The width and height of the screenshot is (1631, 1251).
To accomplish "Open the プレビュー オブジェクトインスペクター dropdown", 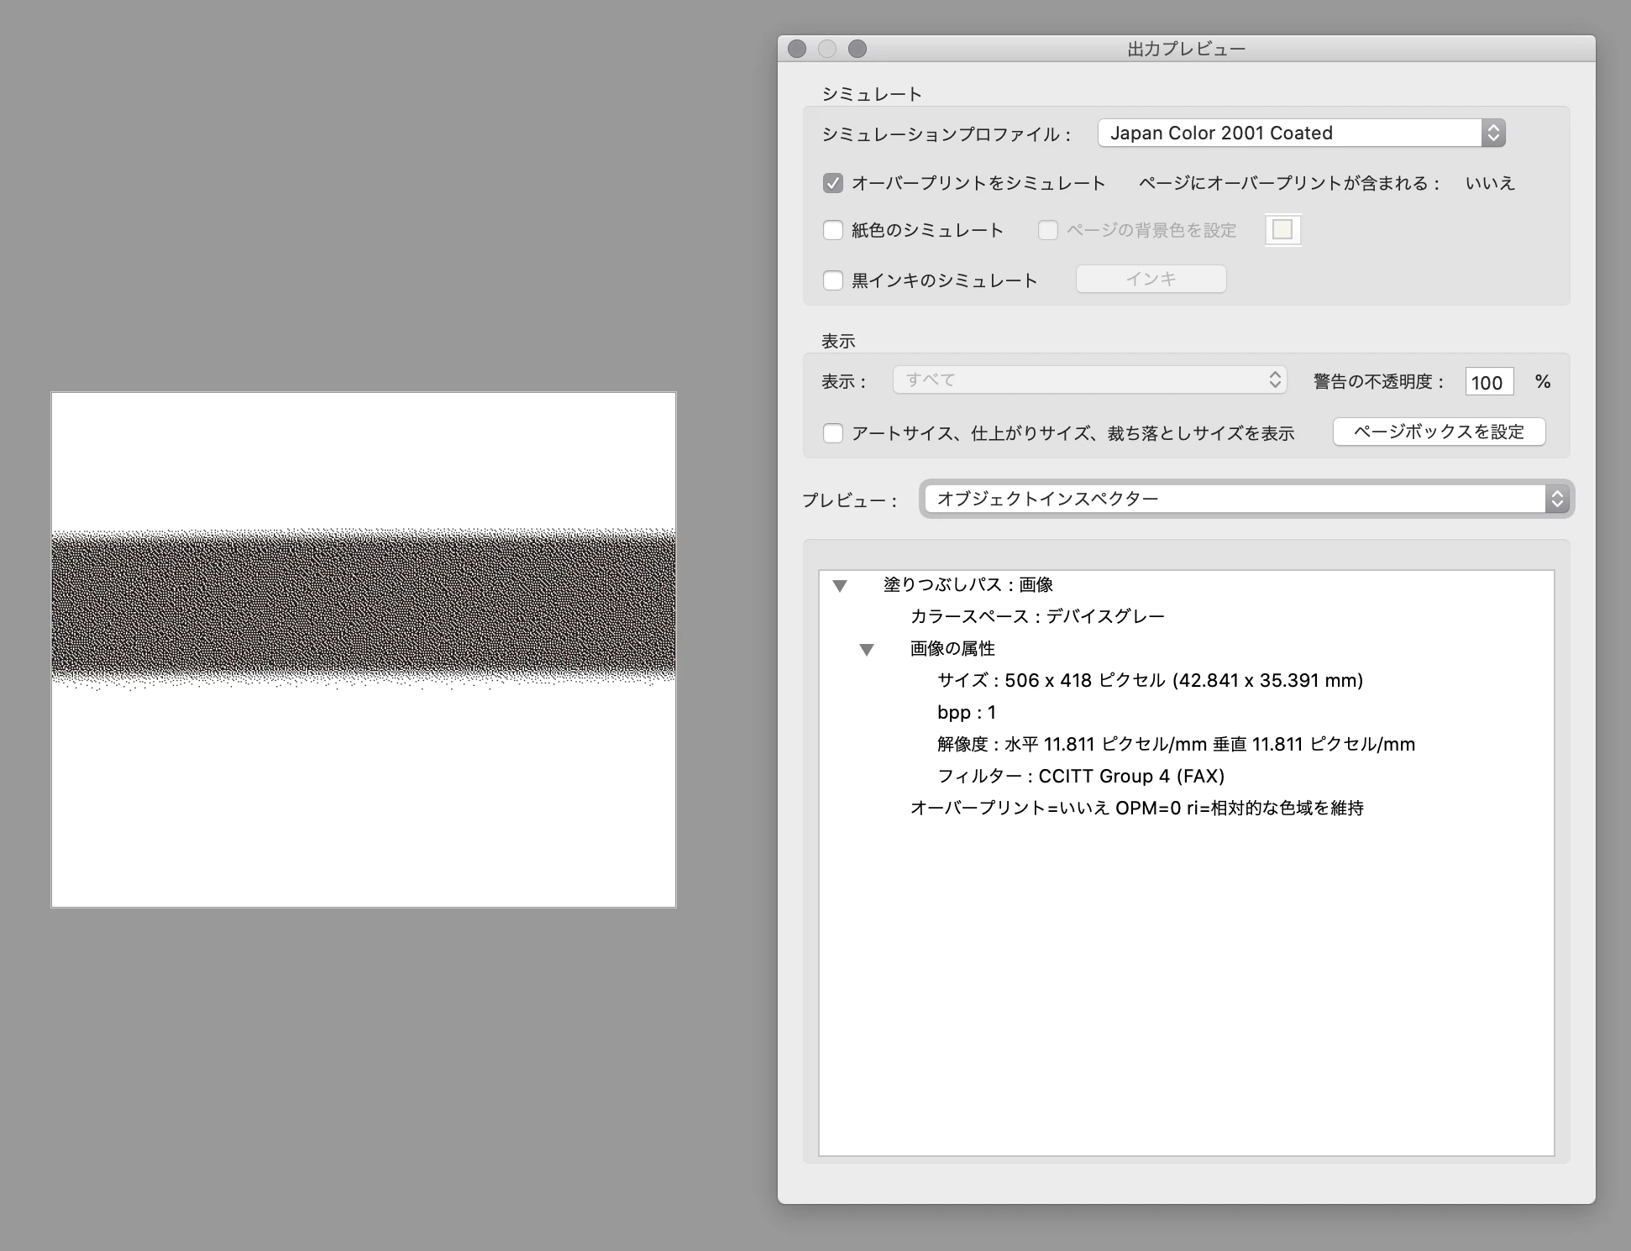I will pyautogui.click(x=1246, y=499).
